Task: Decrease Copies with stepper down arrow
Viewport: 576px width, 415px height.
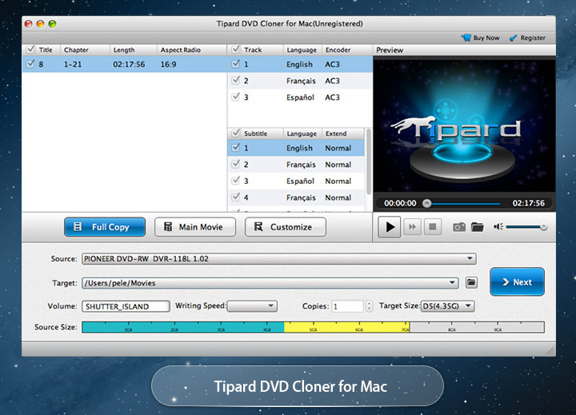Action: (x=369, y=309)
